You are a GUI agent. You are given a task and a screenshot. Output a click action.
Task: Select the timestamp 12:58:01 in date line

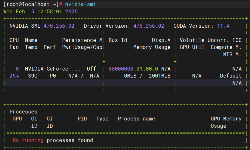point(50,11)
